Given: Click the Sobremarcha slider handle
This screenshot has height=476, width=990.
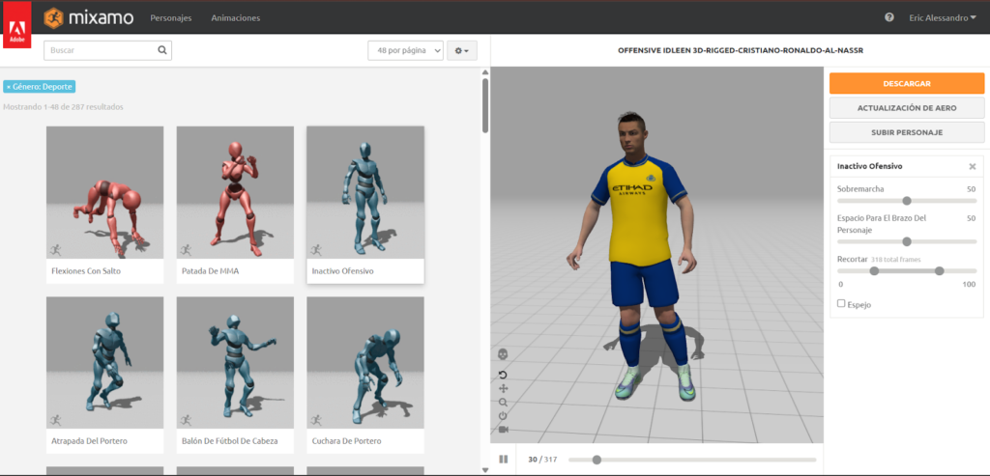Looking at the screenshot, I should [x=907, y=201].
